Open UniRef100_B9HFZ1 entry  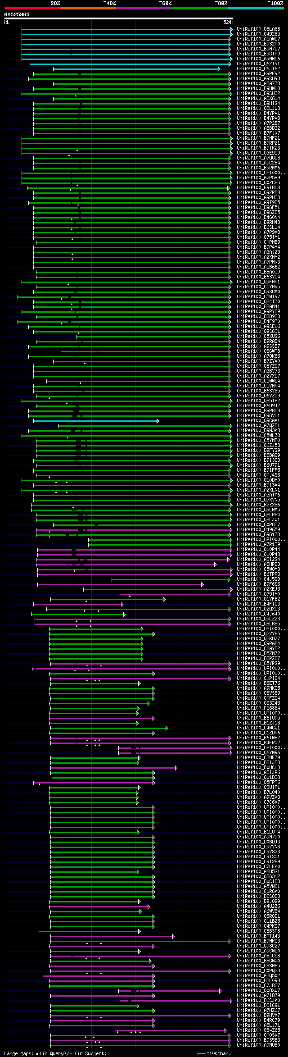click(258, 138)
